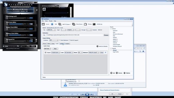Screen dimensions: 174x98
Task: Open the Chapters range type dropdown
Action: click(71, 30)
